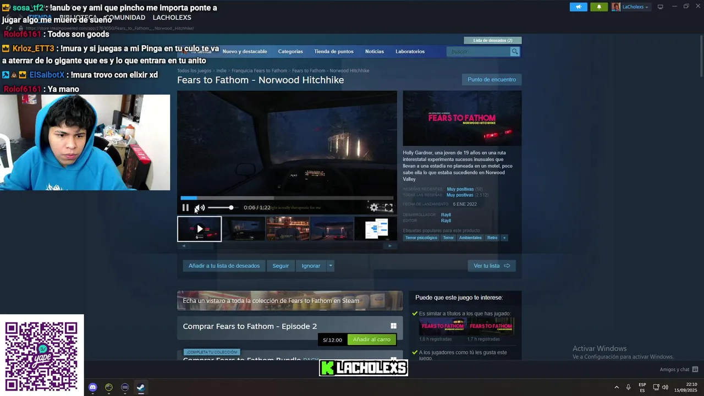Screen dimensions: 704x396
Task: Open Categorías menu
Action: point(290,51)
